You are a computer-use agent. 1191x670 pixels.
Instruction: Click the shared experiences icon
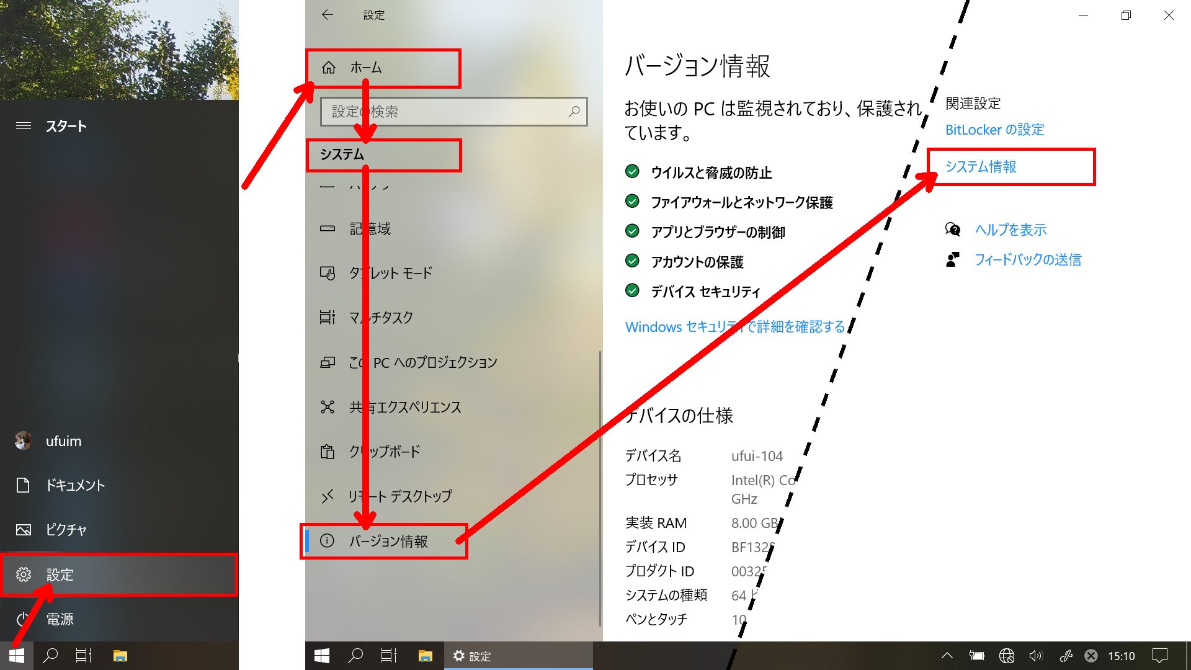click(x=327, y=407)
